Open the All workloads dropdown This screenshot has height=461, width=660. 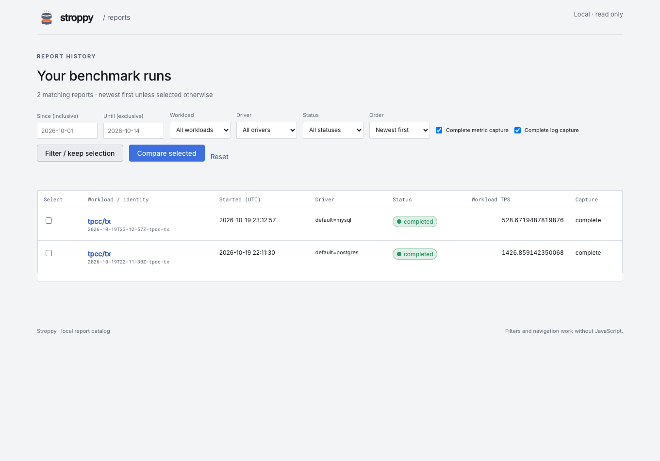(x=200, y=130)
